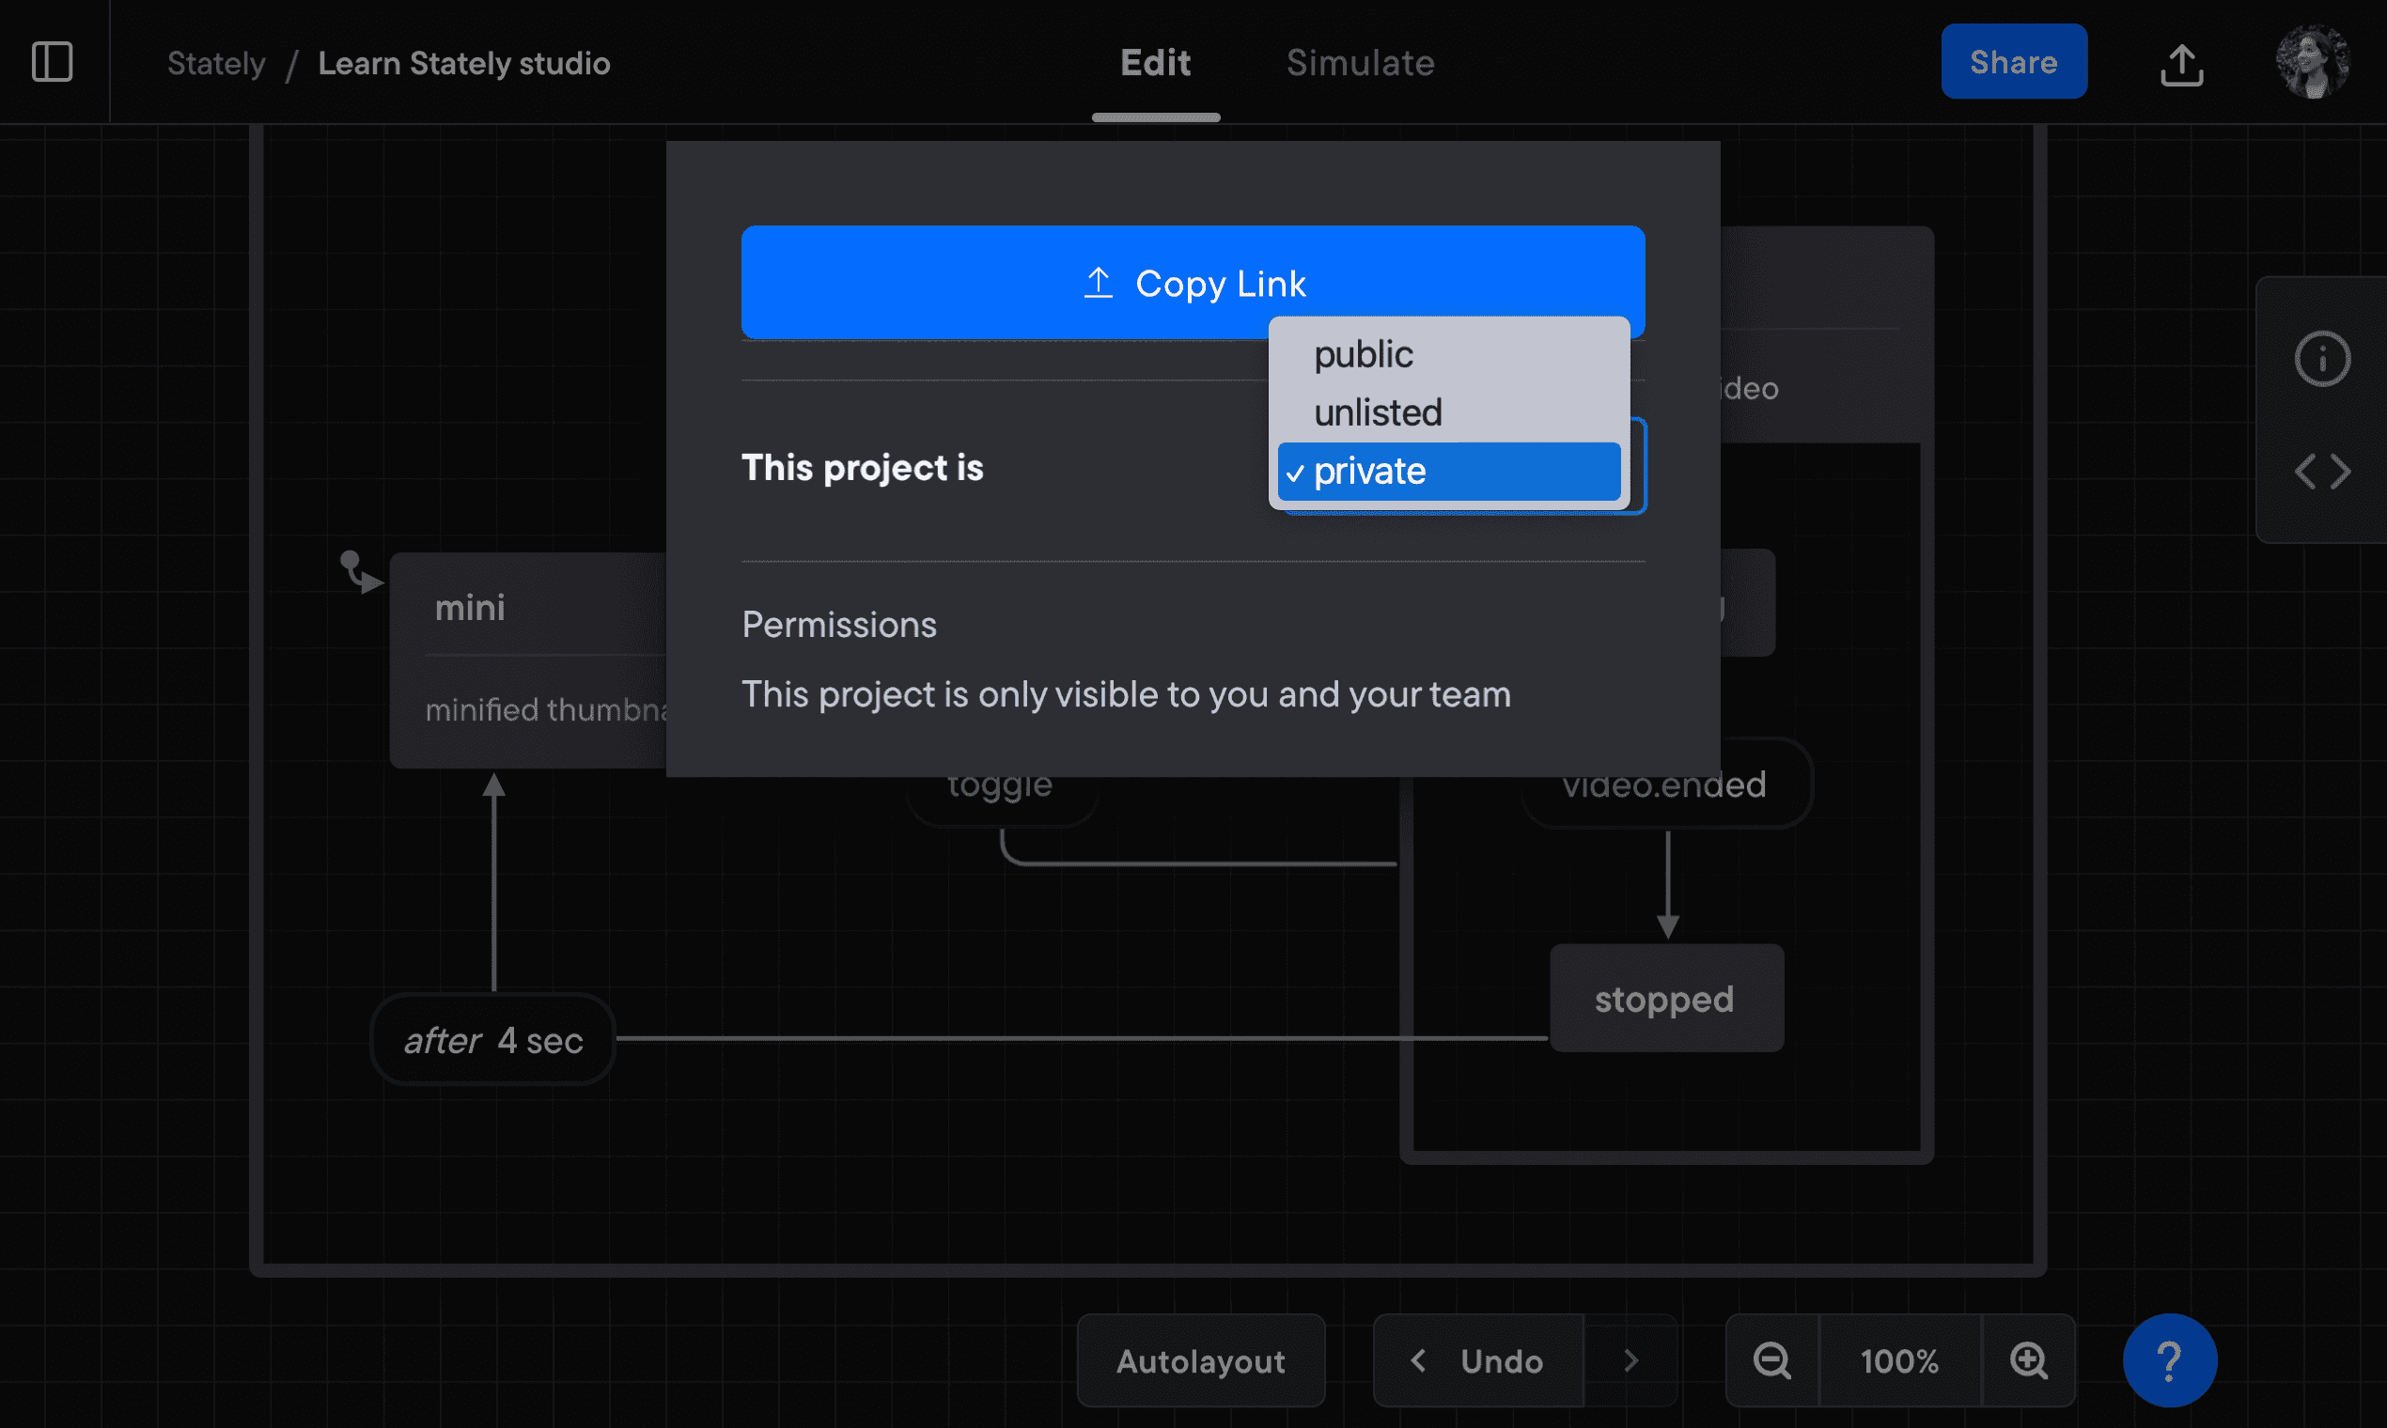Switch to the Simulate tab
This screenshot has width=2387, height=1428.
tap(1359, 62)
